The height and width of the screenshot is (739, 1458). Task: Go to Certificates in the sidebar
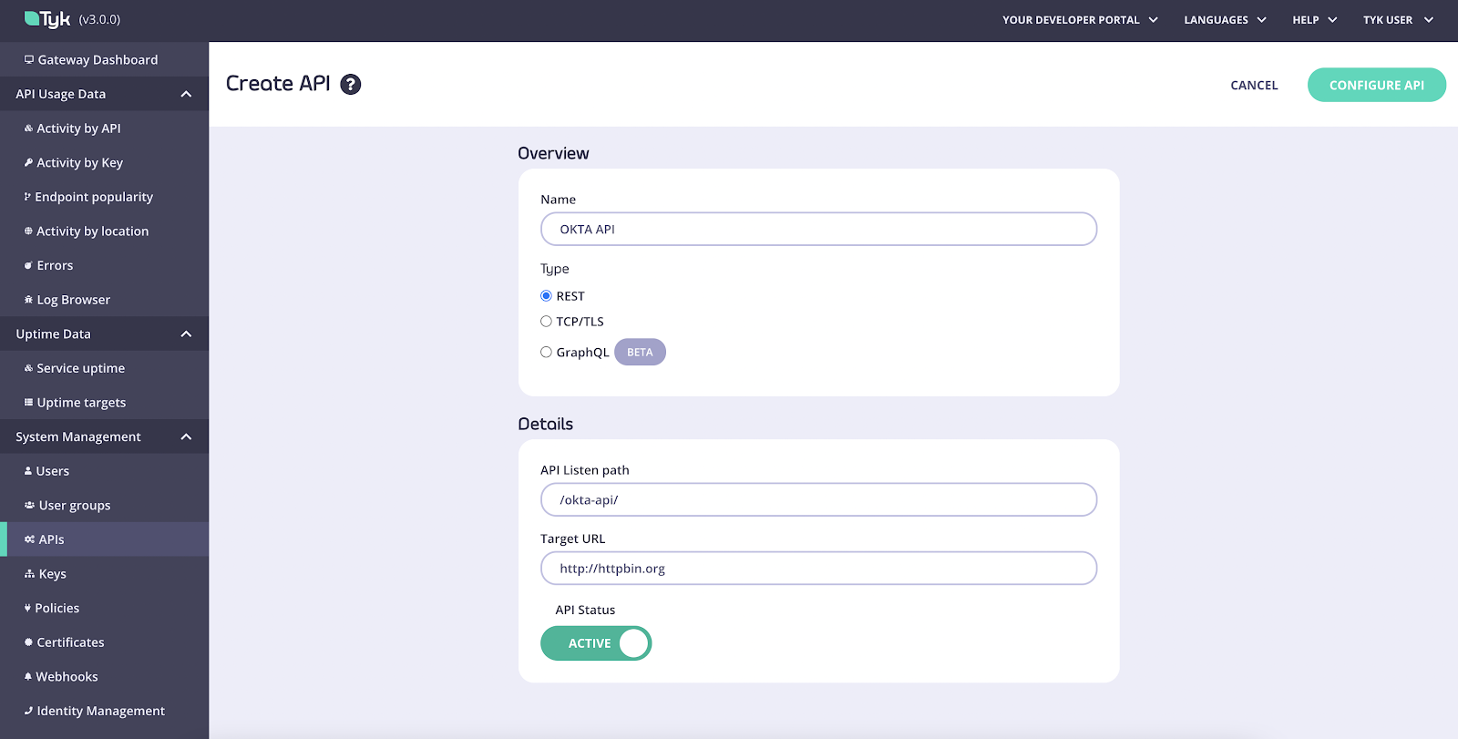click(x=70, y=642)
